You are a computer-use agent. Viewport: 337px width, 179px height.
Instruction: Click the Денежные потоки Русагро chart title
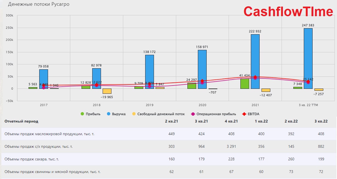(x=39, y=4)
